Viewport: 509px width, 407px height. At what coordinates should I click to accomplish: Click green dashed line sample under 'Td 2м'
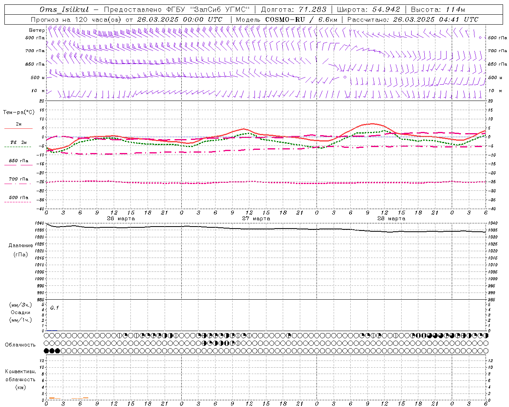click(18, 147)
